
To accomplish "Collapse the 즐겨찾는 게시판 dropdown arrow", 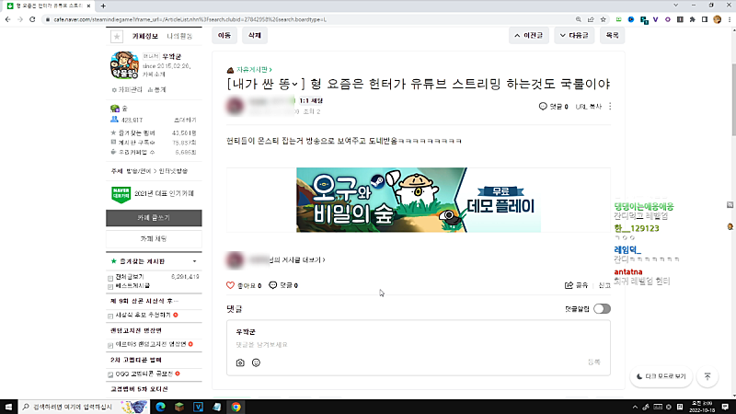I will coord(194,261).
